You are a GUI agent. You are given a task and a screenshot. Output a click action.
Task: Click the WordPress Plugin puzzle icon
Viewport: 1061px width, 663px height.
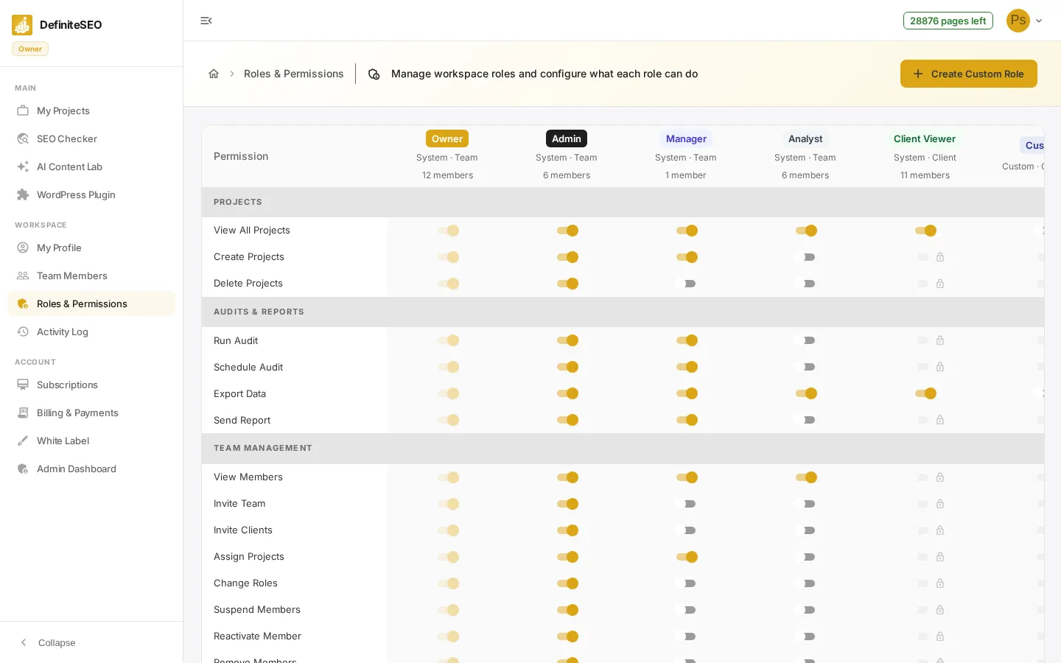click(x=23, y=194)
